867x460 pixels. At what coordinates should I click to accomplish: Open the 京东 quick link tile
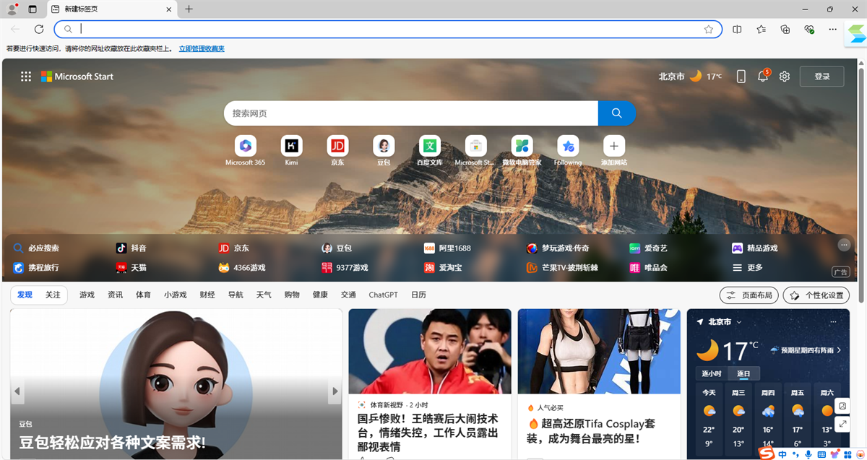pos(337,151)
